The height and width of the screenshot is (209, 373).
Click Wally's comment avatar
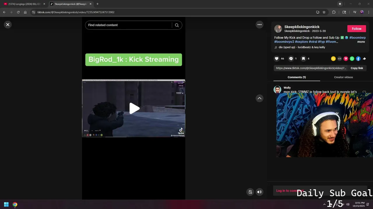click(277, 89)
